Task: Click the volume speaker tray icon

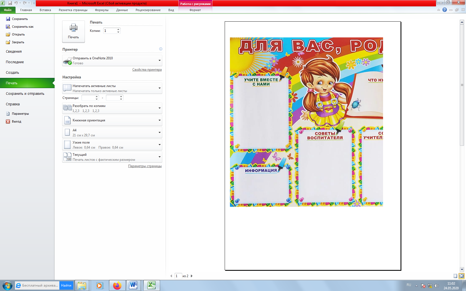Action: [x=436, y=286]
